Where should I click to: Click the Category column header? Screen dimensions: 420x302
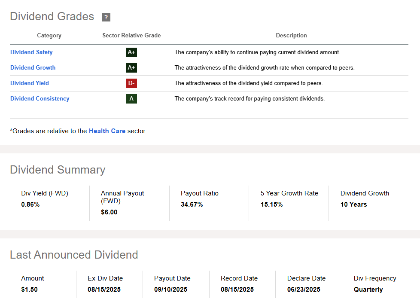click(x=49, y=36)
